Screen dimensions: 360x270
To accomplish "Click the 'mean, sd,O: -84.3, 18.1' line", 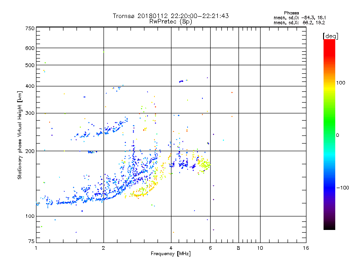I will (x=300, y=18).
